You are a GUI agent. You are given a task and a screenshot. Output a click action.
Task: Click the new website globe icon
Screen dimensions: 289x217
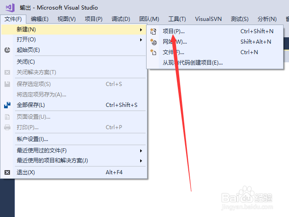pyautogui.click(x=153, y=42)
